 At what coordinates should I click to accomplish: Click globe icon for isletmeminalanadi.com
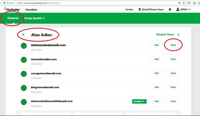[x=24, y=46]
